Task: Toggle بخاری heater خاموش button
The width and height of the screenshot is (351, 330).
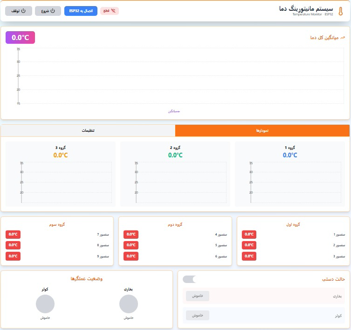Action: coord(198,296)
